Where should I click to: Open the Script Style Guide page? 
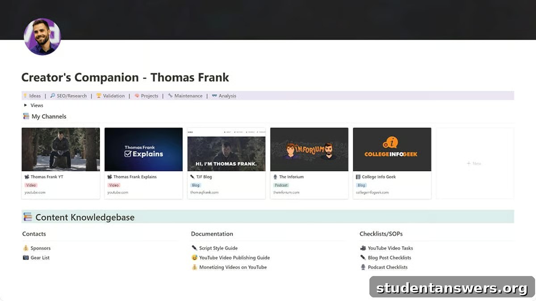click(218, 248)
